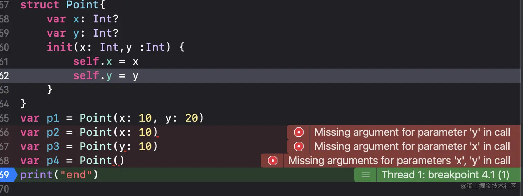Click self.x assignment on line 61
The width and height of the screenshot is (523, 196).
[x=92, y=62]
